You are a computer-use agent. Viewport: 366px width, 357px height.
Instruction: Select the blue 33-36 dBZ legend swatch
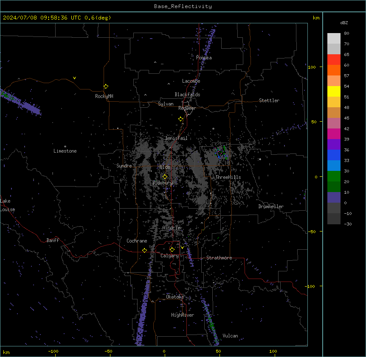[x=334, y=155]
